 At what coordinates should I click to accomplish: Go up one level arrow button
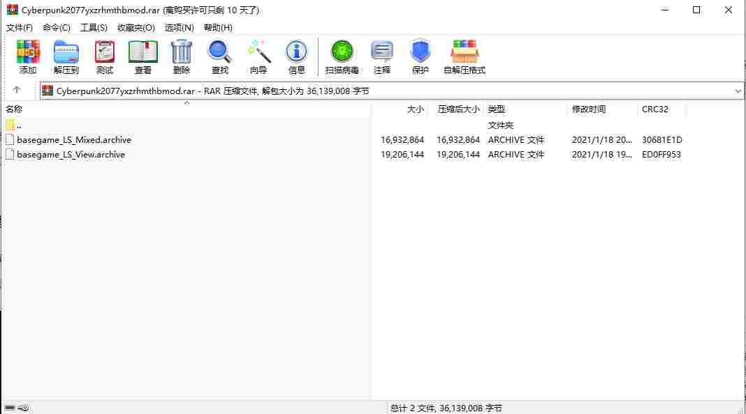[x=17, y=90]
